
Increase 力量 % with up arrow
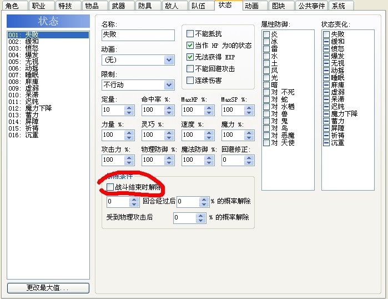129,132
